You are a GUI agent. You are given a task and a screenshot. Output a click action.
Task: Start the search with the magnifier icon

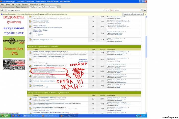pyautogui.click(x=141, y=10)
